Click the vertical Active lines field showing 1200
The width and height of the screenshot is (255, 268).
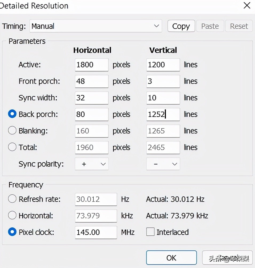tap(163, 65)
